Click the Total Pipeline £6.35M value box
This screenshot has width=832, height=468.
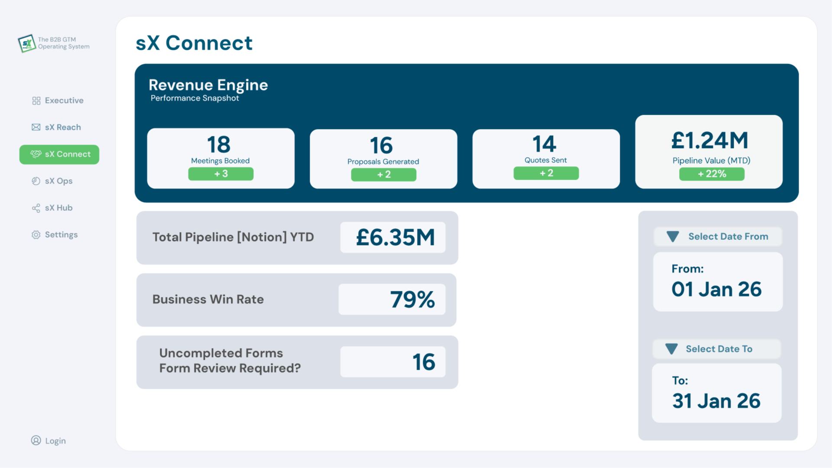393,237
